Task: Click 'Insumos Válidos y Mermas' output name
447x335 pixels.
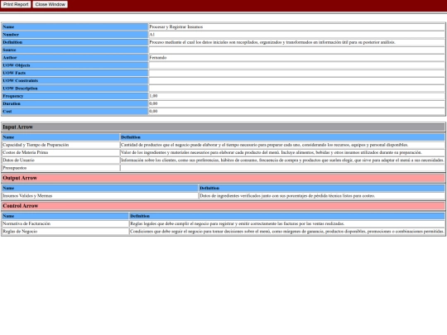Action: pyautogui.click(x=27, y=196)
